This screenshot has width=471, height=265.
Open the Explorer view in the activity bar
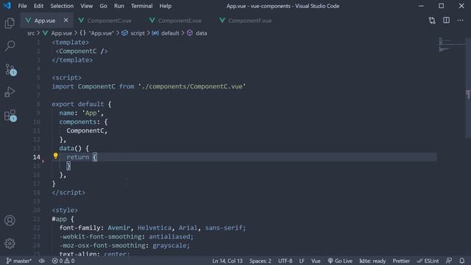(10, 23)
